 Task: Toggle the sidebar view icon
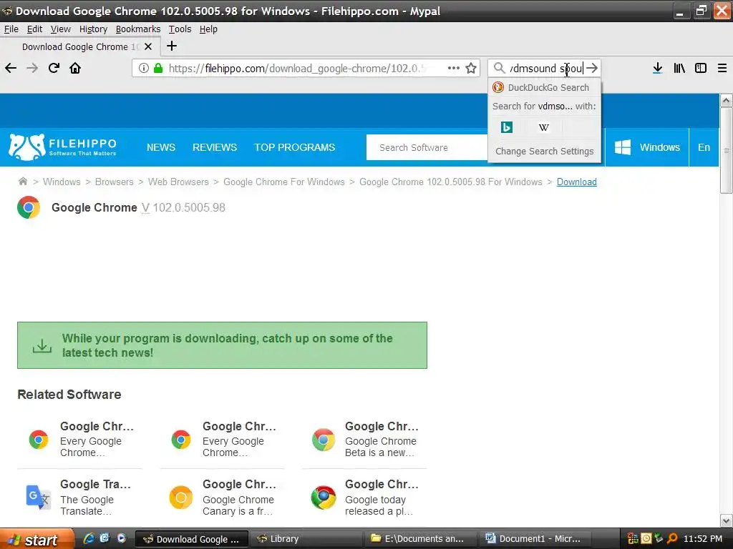(x=701, y=68)
